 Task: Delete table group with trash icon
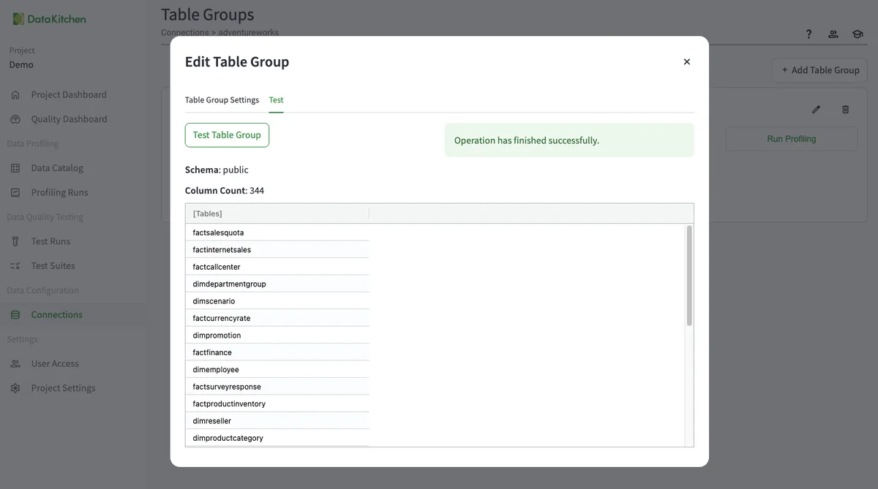(x=845, y=110)
